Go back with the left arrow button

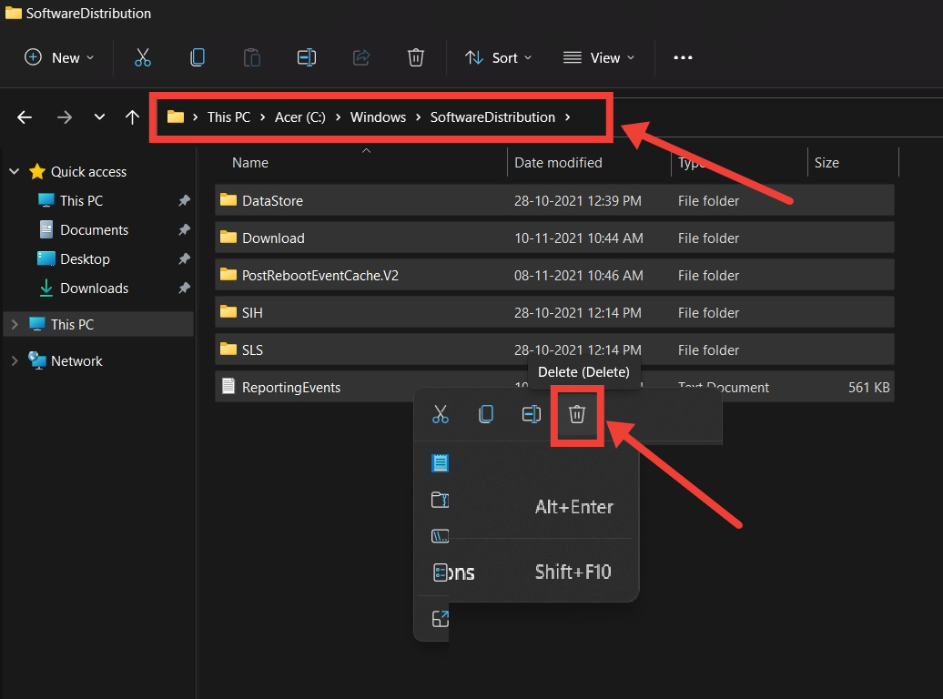click(x=25, y=117)
